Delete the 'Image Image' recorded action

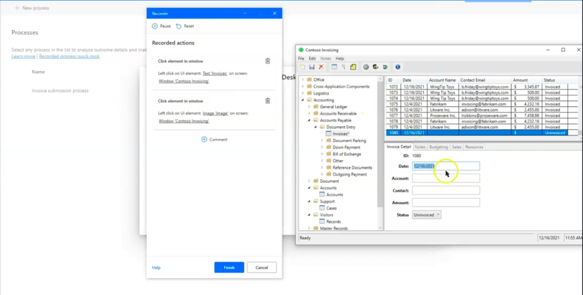click(x=267, y=101)
